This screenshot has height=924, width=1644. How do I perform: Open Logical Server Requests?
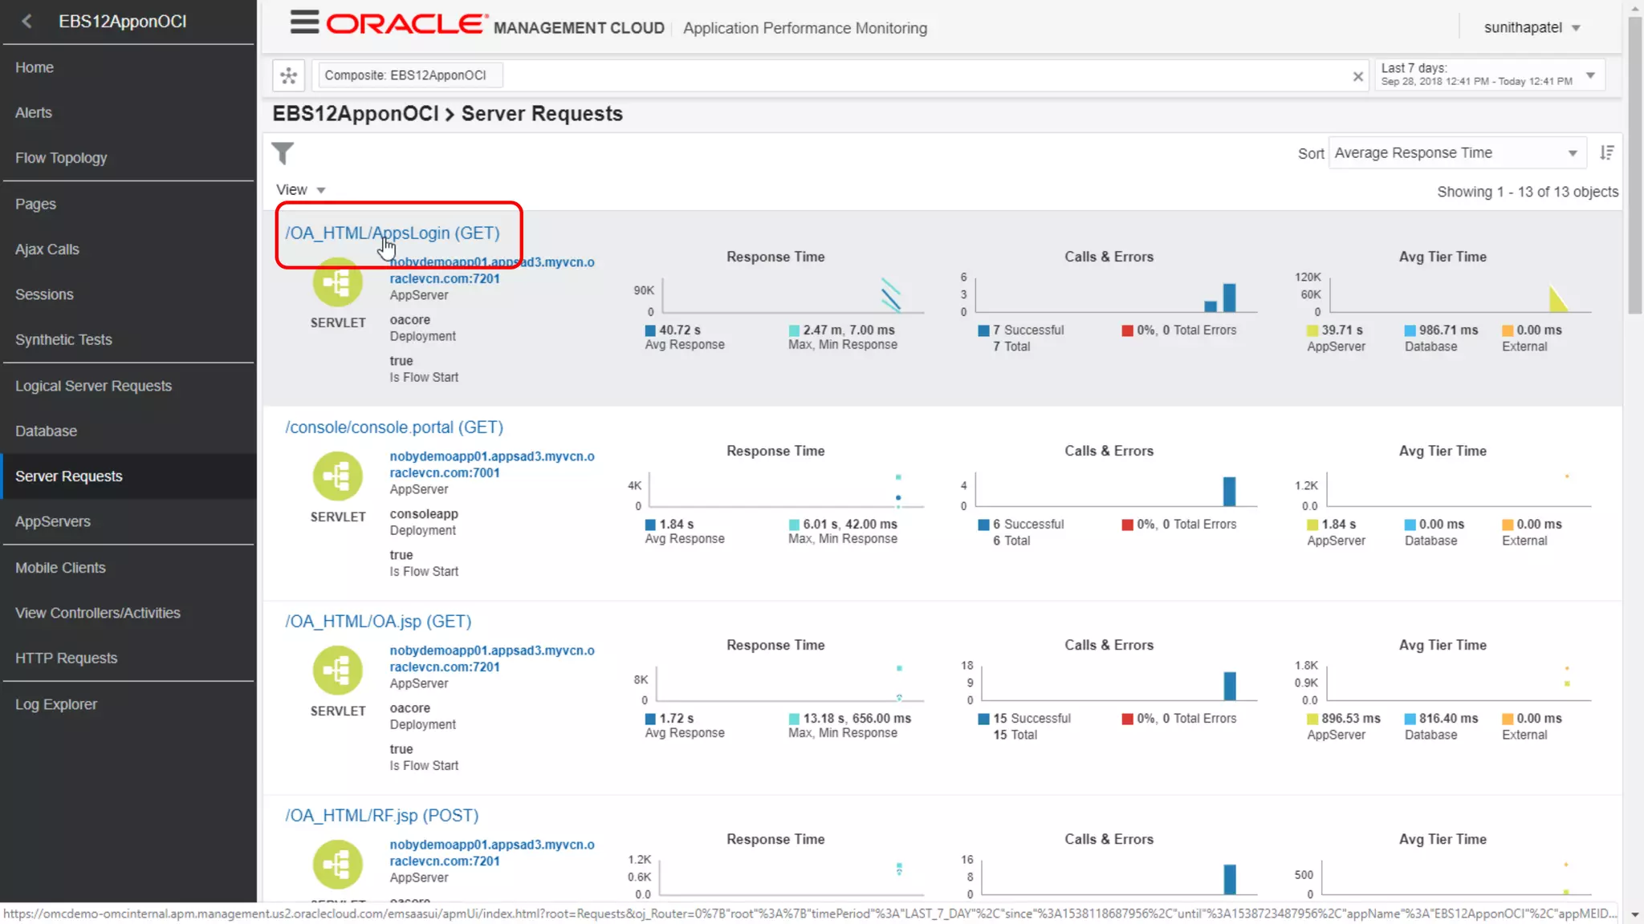pyautogui.click(x=93, y=386)
